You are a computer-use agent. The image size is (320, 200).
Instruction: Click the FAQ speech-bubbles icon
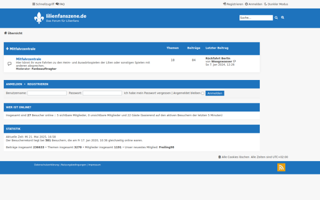tap(57, 4)
